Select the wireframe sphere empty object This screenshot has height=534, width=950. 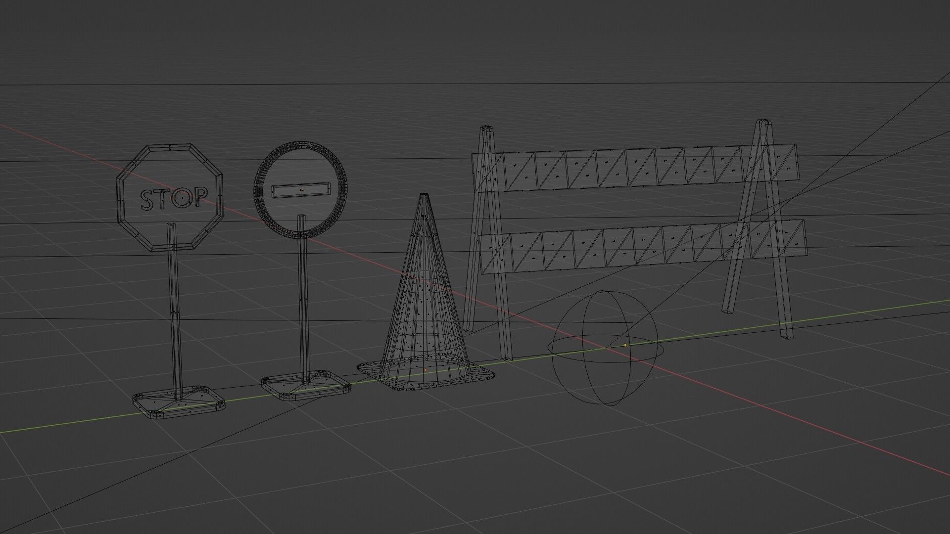(x=605, y=348)
